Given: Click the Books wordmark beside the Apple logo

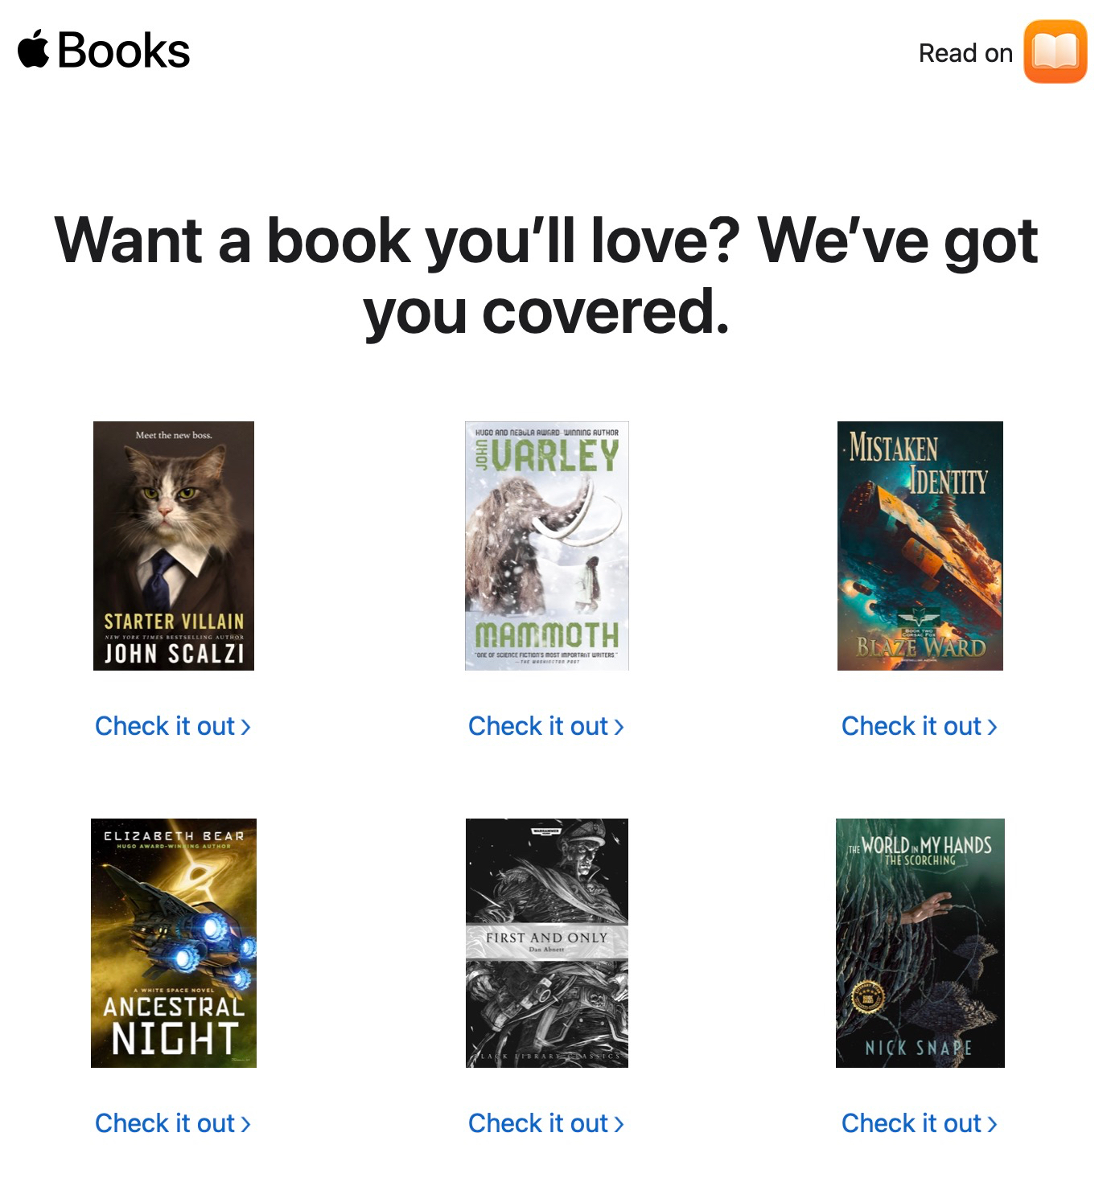Looking at the screenshot, I should pos(124,51).
